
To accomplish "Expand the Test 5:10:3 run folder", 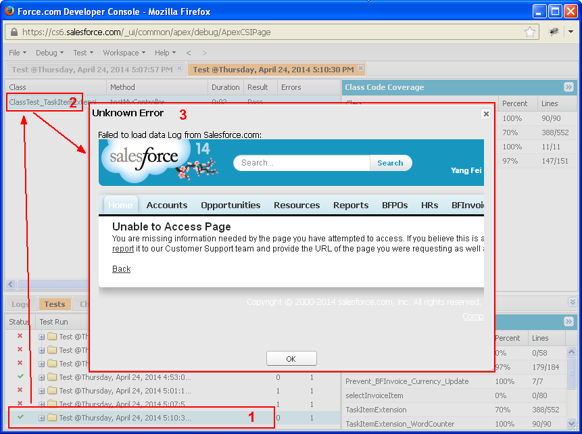I will click(x=42, y=418).
